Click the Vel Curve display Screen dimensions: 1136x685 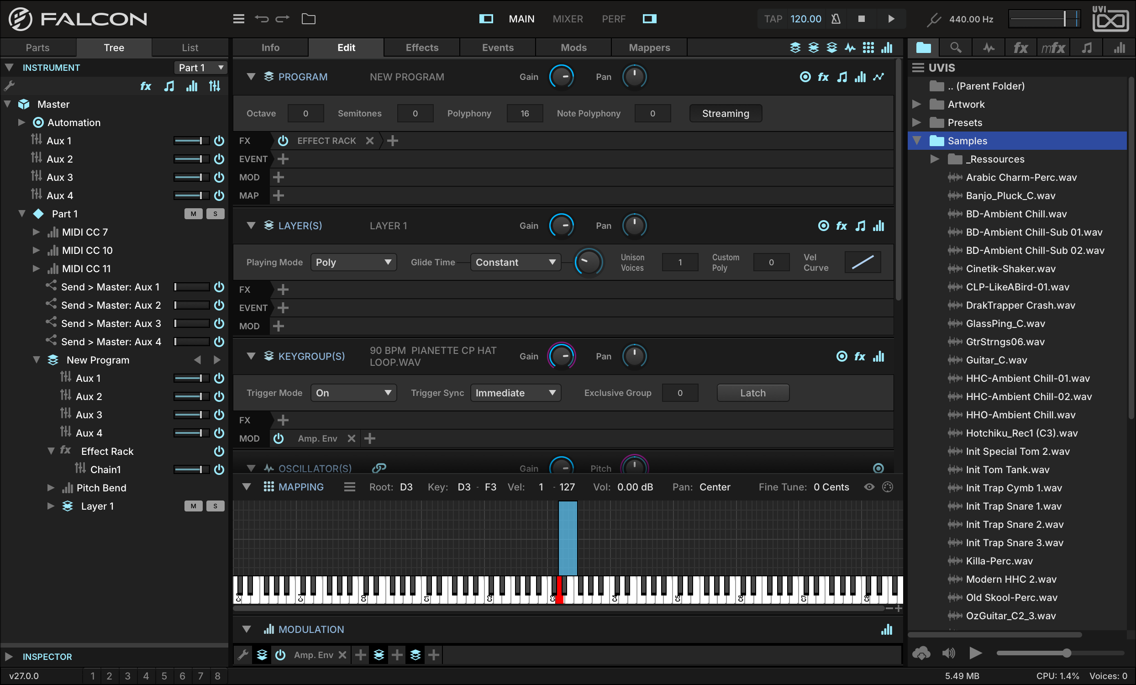[862, 262]
